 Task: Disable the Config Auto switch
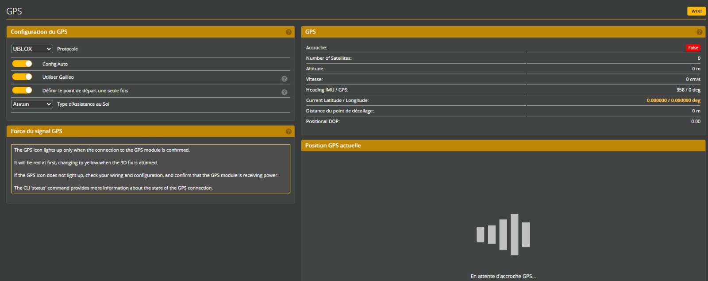coord(22,64)
